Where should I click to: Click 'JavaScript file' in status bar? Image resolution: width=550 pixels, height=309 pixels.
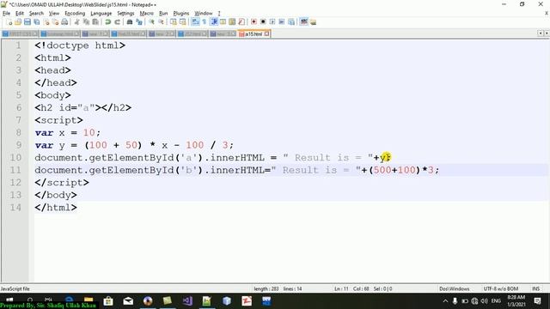tap(15, 289)
